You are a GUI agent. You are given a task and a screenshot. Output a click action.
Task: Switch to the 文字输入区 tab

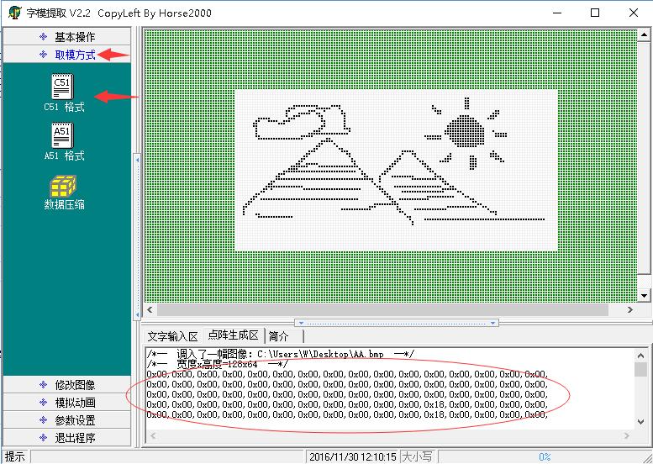click(x=172, y=336)
